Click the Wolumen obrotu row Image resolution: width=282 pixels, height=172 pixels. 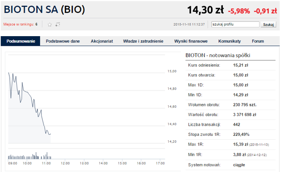coord(230,105)
